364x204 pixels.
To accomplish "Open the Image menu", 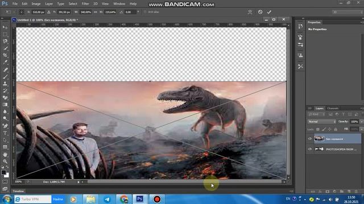I will click(36, 4).
